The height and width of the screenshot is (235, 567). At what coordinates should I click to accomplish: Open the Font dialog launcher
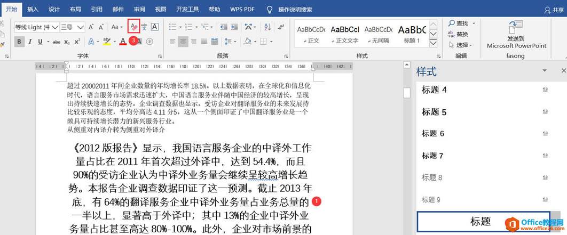pyautogui.click(x=160, y=56)
